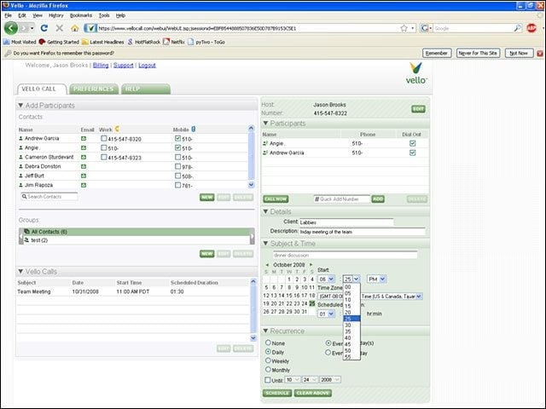Close the password remember notification bar
546x409 pixels.
540,53
